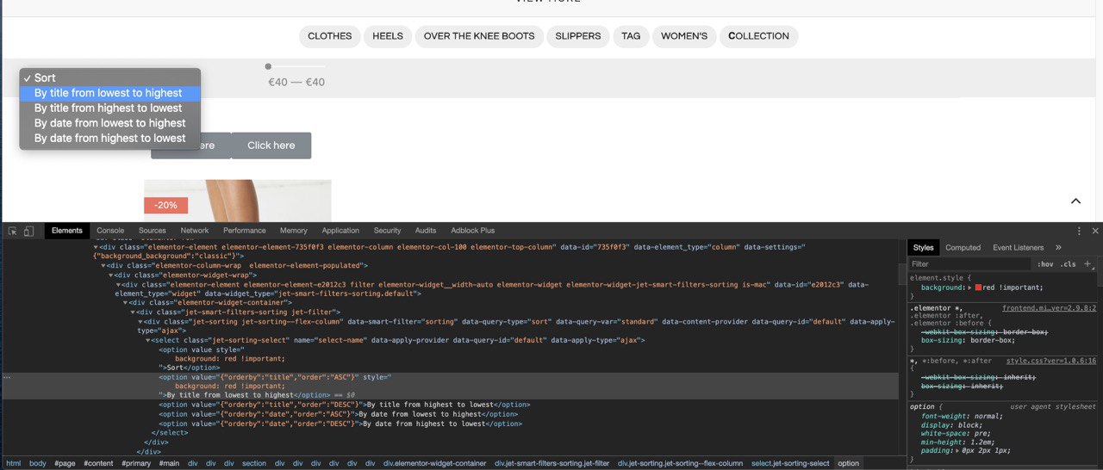Collapse the div.jet-sorting node arrow
Image resolution: width=1103 pixels, height=470 pixels.
[140, 321]
